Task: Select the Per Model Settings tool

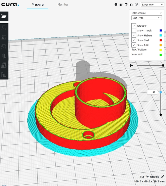Action: tap(4, 66)
